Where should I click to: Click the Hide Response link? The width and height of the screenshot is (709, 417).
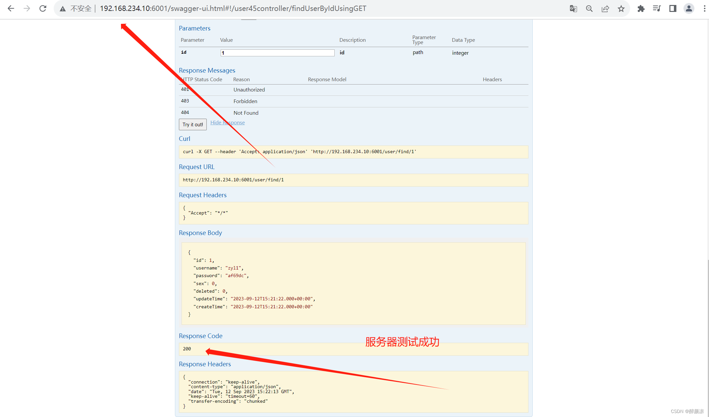[228, 123]
